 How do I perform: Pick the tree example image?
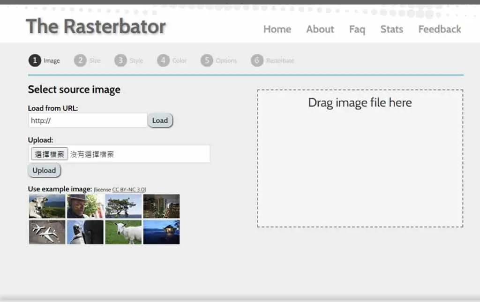(123, 206)
